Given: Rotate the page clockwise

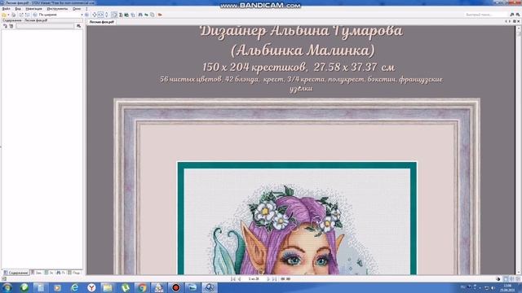Looking at the screenshot, I should point(27,15).
